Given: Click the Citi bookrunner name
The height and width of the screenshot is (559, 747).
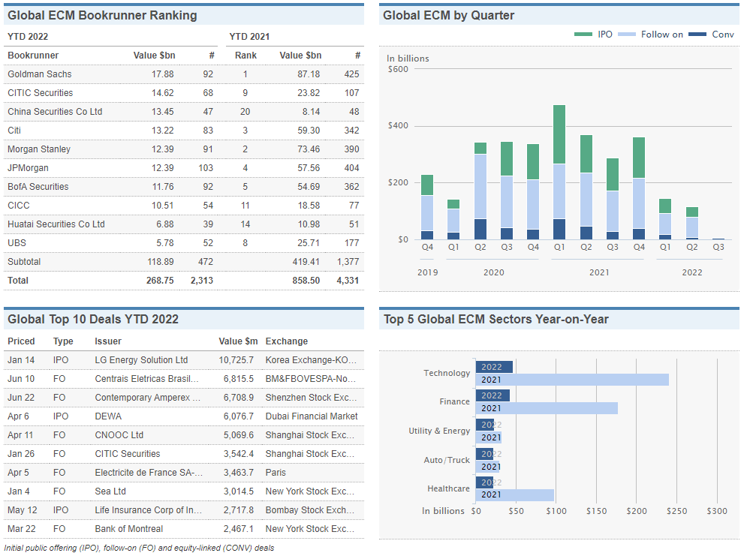Looking at the screenshot, I should tap(14, 131).
